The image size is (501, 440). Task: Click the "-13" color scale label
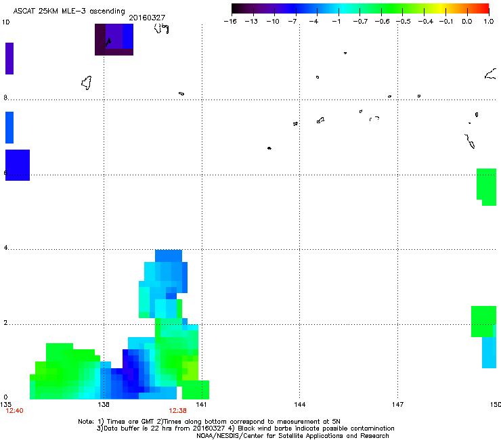(x=251, y=22)
